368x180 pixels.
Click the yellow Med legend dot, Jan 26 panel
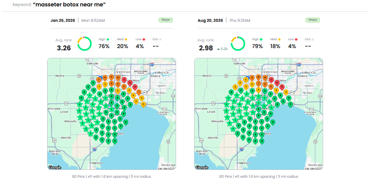click(x=126, y=39)
